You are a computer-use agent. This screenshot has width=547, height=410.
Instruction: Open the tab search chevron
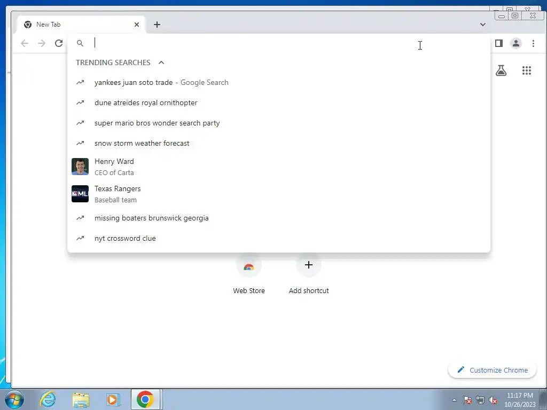483,25
